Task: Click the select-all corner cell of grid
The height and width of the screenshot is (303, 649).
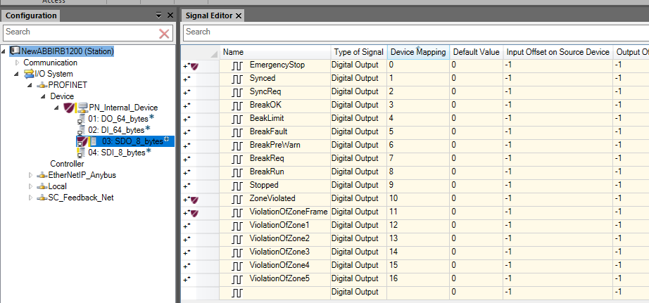Action: coord(201,52)
